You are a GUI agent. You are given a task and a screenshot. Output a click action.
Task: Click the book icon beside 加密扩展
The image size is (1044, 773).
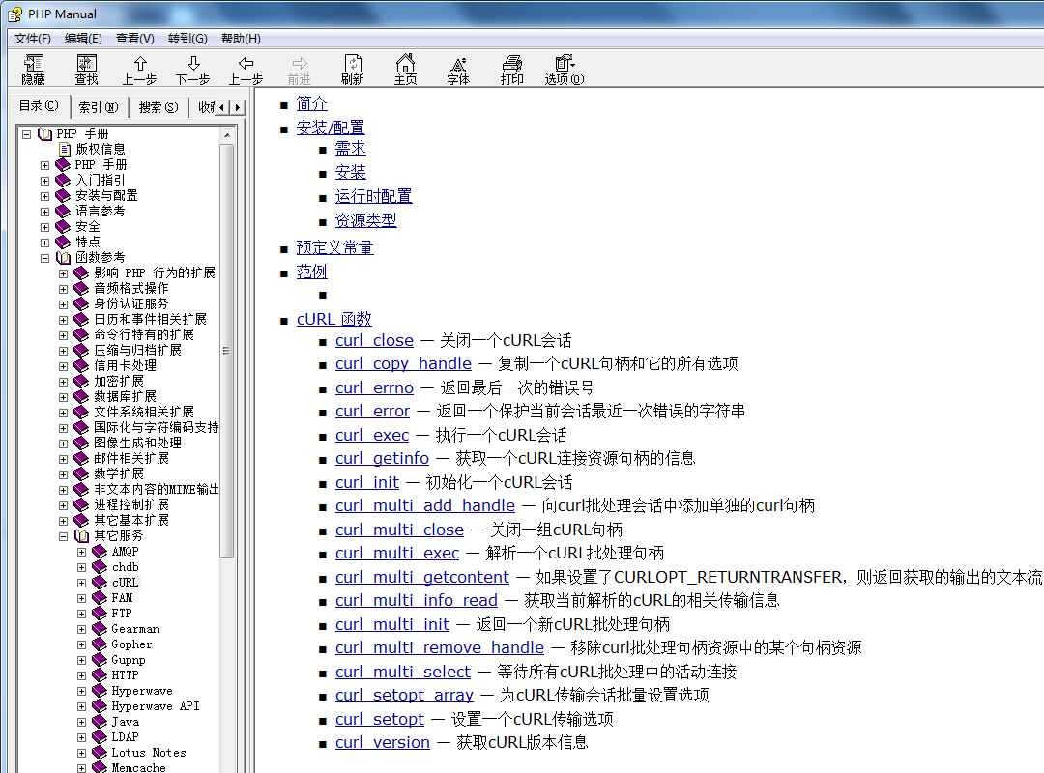coord(81,382)
